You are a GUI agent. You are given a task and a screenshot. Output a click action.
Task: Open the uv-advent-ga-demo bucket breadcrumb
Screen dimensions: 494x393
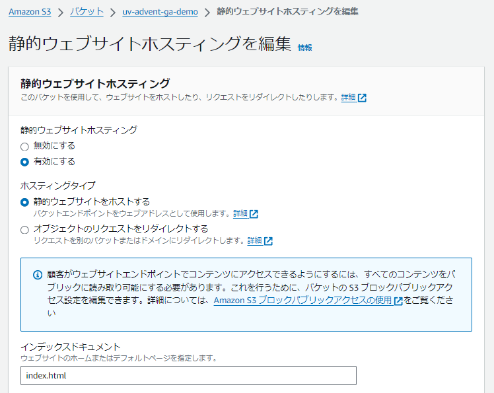tap(160, 12)
